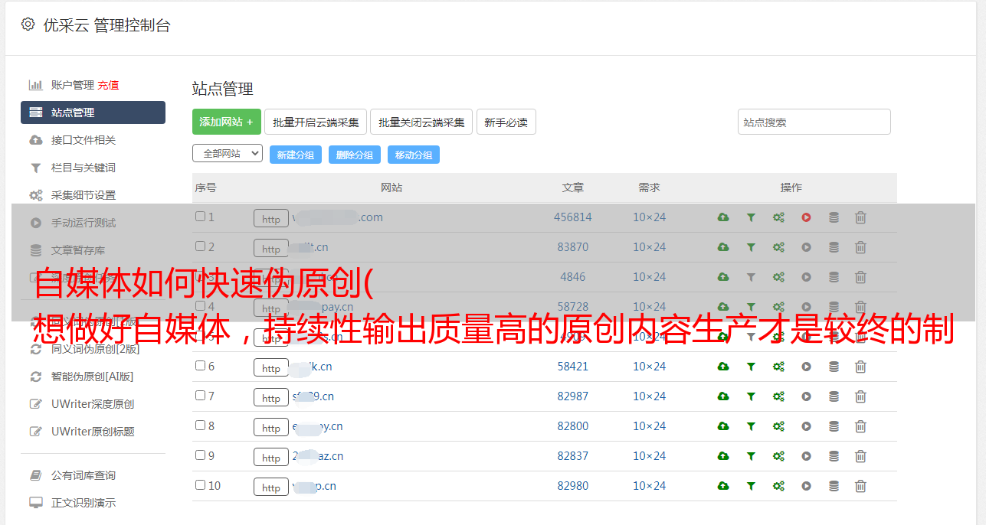The image size is (986, 525).
Task: Select checkbox of row 6
Action: [200, 366]
